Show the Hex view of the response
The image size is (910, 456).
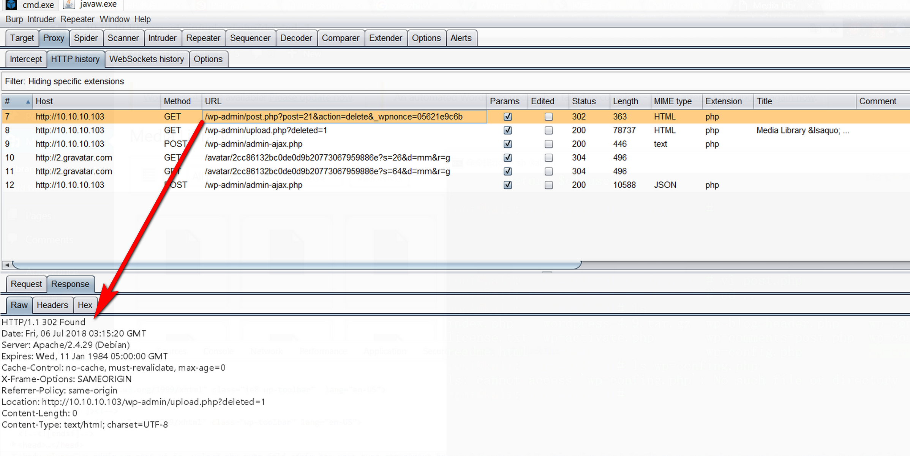pyautogui.click(x=85, y=305)
